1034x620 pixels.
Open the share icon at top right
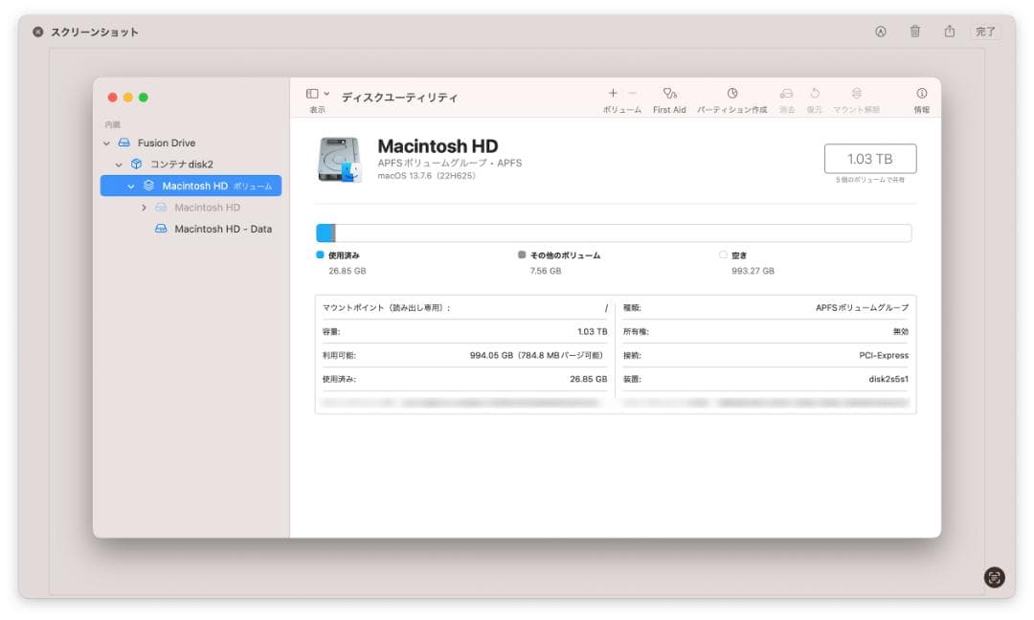[950, 32]
